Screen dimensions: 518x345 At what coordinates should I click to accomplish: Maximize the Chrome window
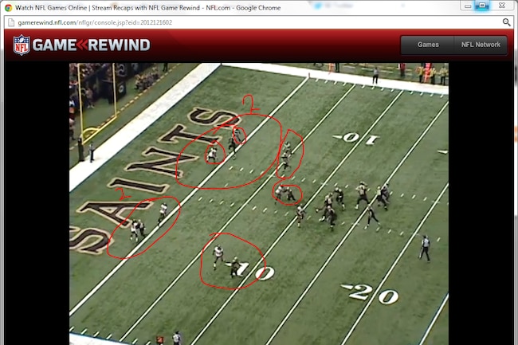tap(482, 6)
